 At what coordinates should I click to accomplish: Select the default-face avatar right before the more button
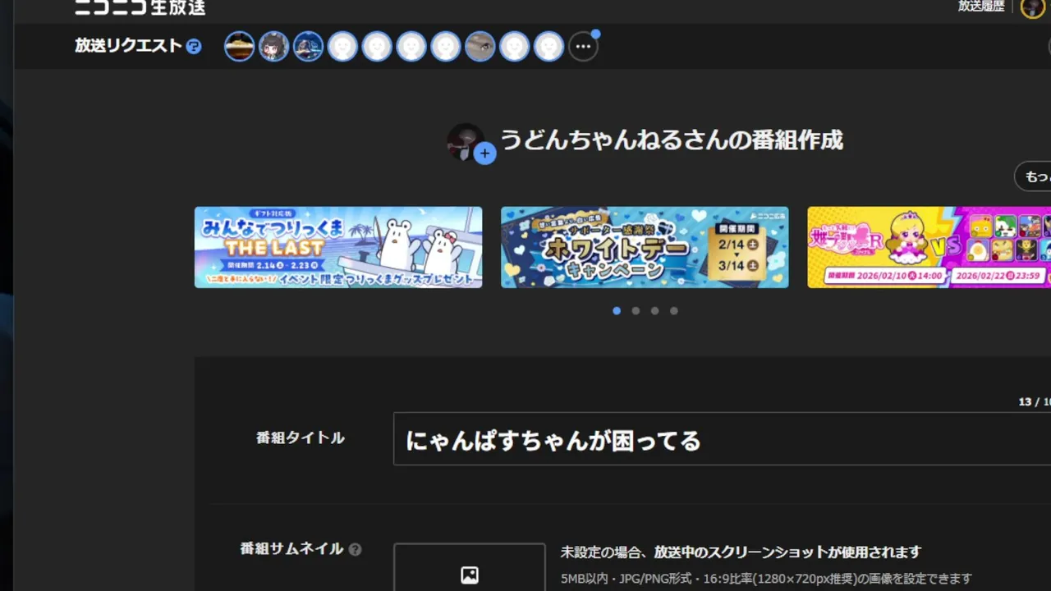point(549,47)
